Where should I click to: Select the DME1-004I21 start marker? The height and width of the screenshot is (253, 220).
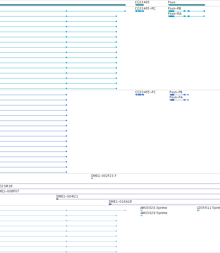coord(57,199)
